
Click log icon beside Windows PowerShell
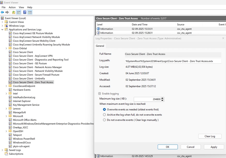tap(10, 139)
